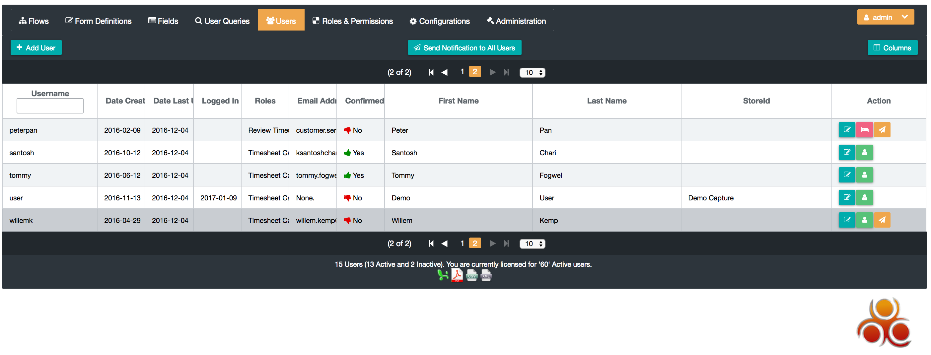This screenshot has height=355, width=931.
Task: Click Send Notification to All Users
Action: pyautogui.click(x=465, y=47)
